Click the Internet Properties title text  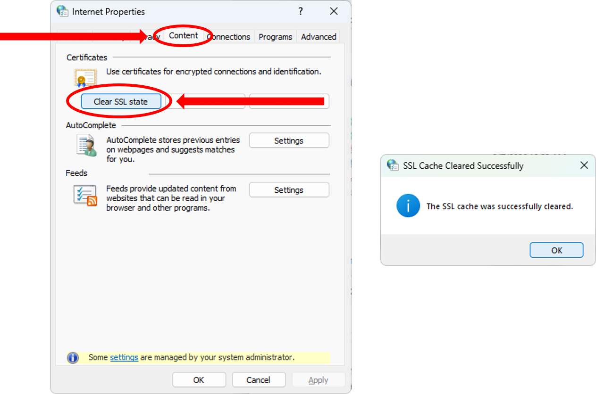click(109, 12)
